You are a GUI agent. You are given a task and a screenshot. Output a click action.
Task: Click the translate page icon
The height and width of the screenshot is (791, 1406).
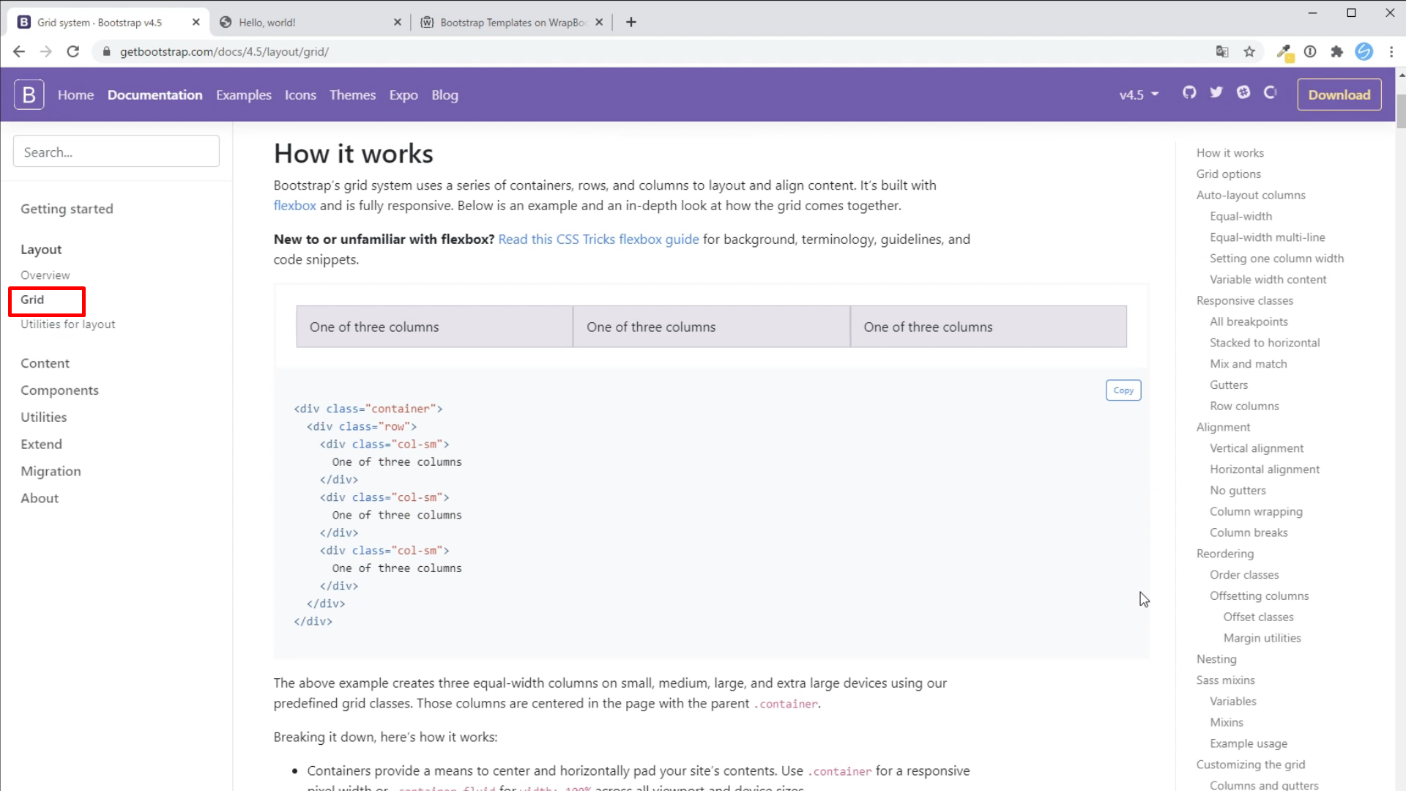[x=1222, y=51]
